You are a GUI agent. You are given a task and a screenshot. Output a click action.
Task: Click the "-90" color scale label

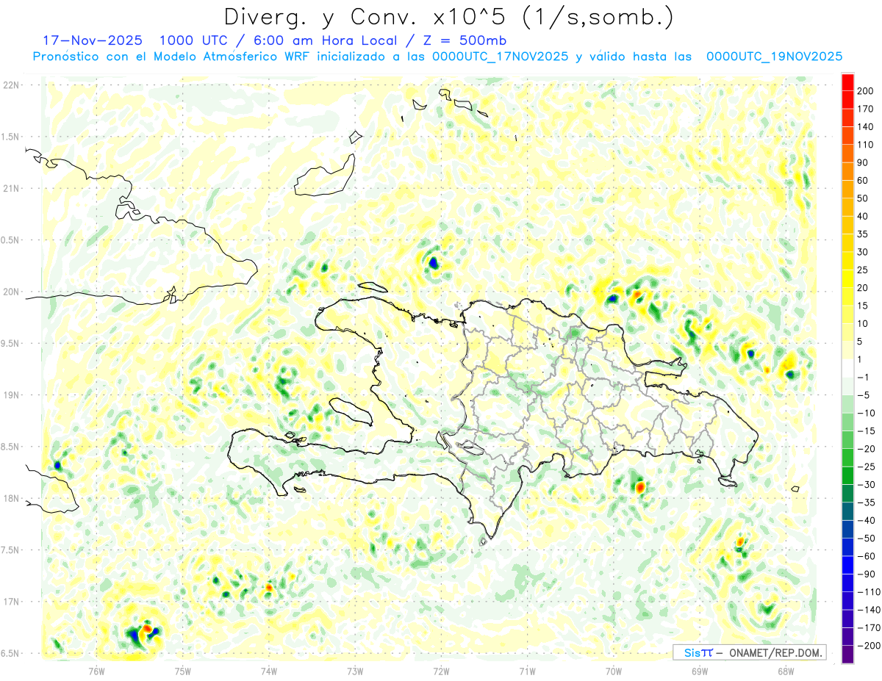point(867,574)
